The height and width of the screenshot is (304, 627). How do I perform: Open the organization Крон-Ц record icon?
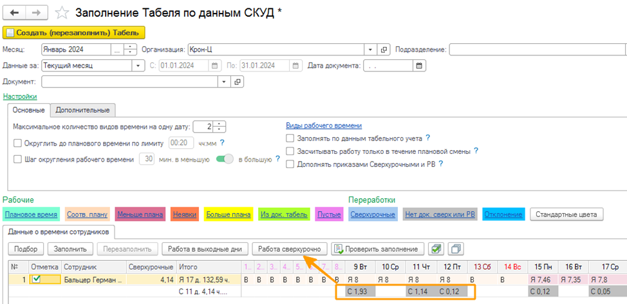coord(384,50)
